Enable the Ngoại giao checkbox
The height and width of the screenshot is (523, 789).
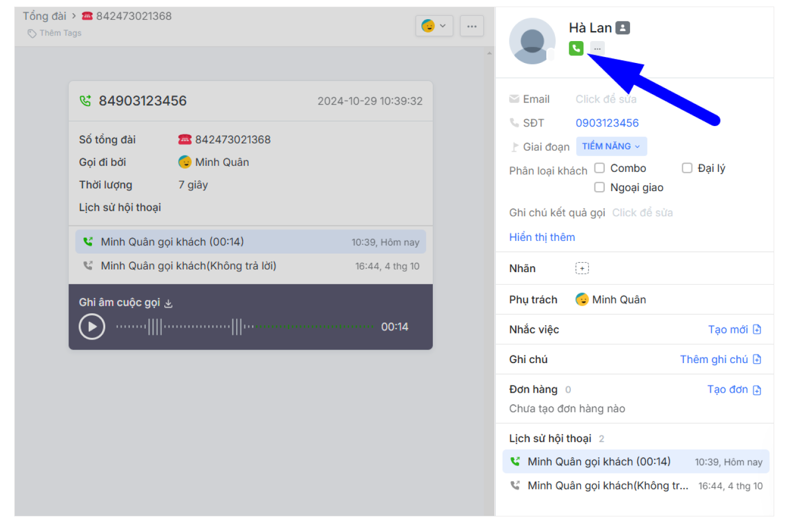click(x=599, y=187)
